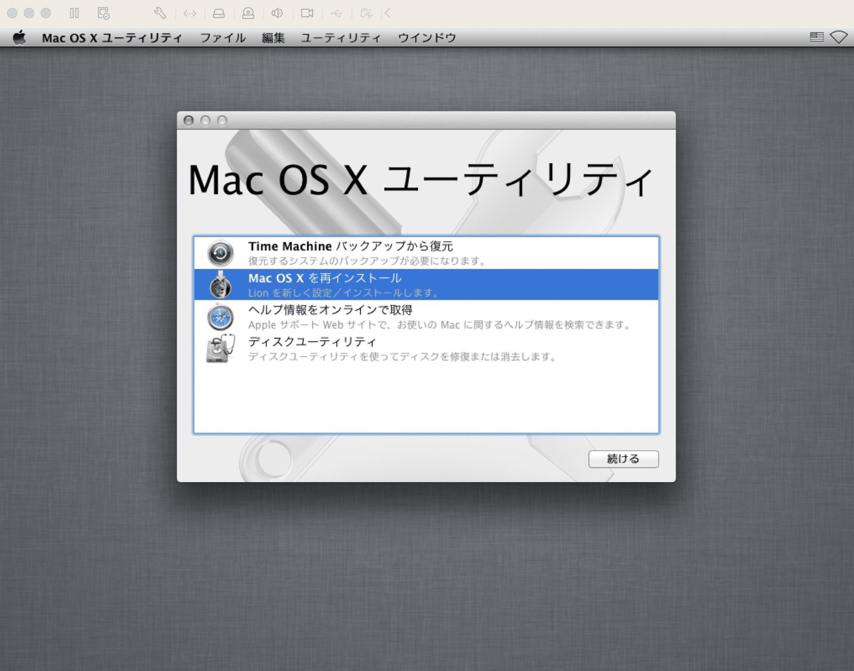Open VM settings wrench icon
Viewport: 854px width, 671px height.
(160, 13)
